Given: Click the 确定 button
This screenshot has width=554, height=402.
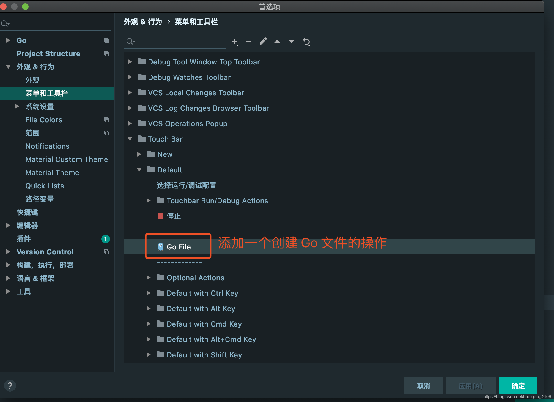Looking at the screenshot, I should pyautogui.click(x=518, y=385).
